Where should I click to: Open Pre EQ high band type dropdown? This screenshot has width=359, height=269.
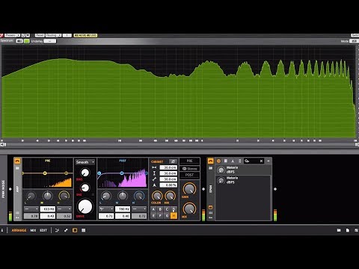pos(64,208)
